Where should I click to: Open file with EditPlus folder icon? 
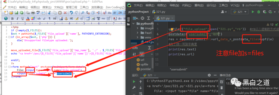pyautogui.click(x=11, y=13)
